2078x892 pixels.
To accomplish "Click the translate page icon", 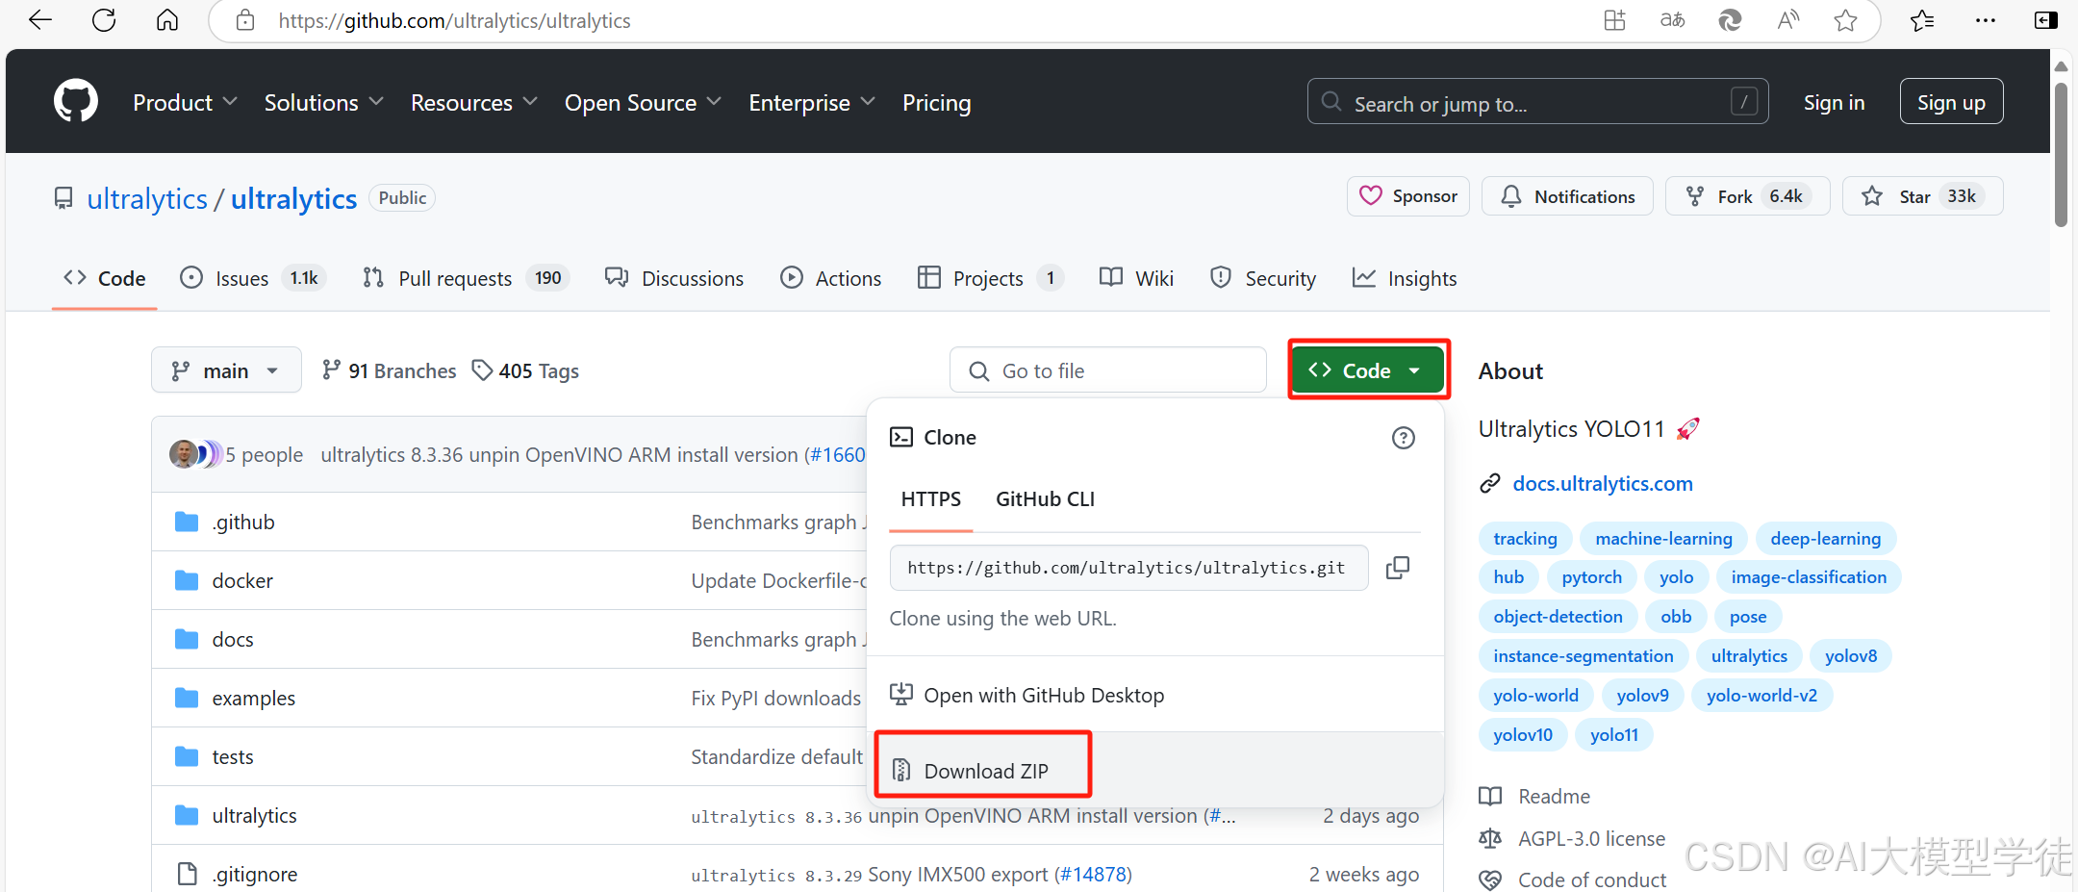I will [1672, 20].
